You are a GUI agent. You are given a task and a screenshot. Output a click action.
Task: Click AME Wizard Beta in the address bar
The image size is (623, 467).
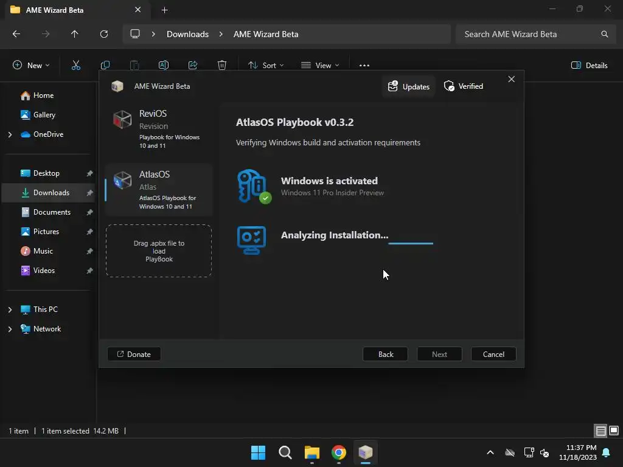(266, 34)
